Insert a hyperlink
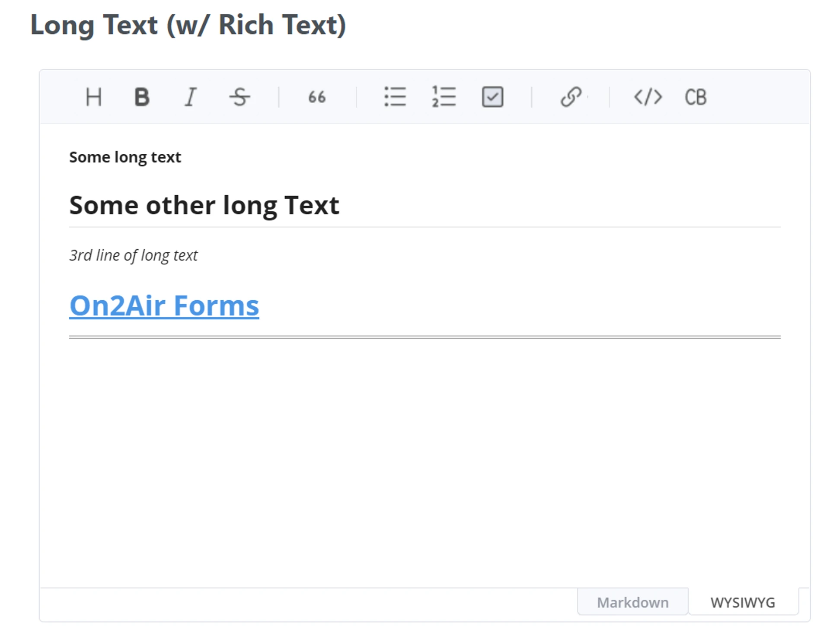 (571, 97)
